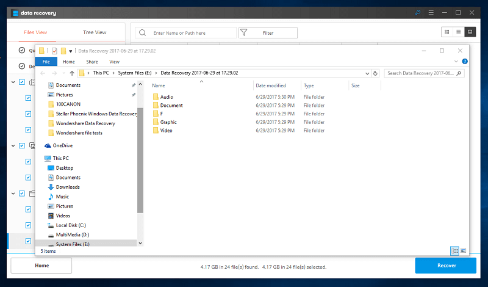Click the Explorer back arrow
Screen dimensions: 488x287
[x=43, y=73]
